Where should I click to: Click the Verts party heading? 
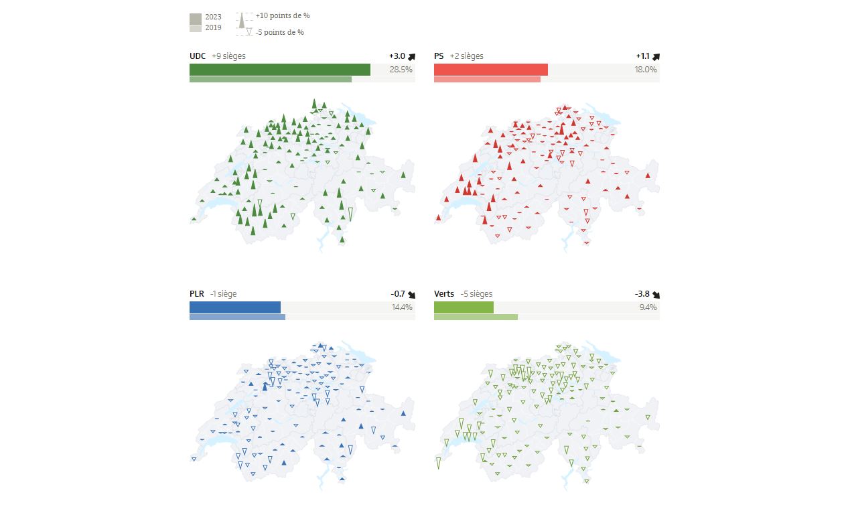pos(443,294)
